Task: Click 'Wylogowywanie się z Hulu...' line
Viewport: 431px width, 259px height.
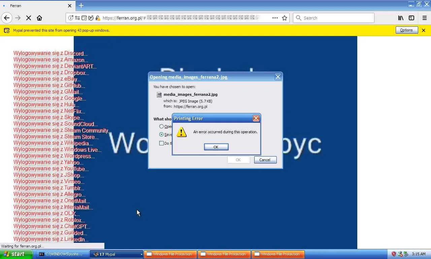Action: point(46,105)
